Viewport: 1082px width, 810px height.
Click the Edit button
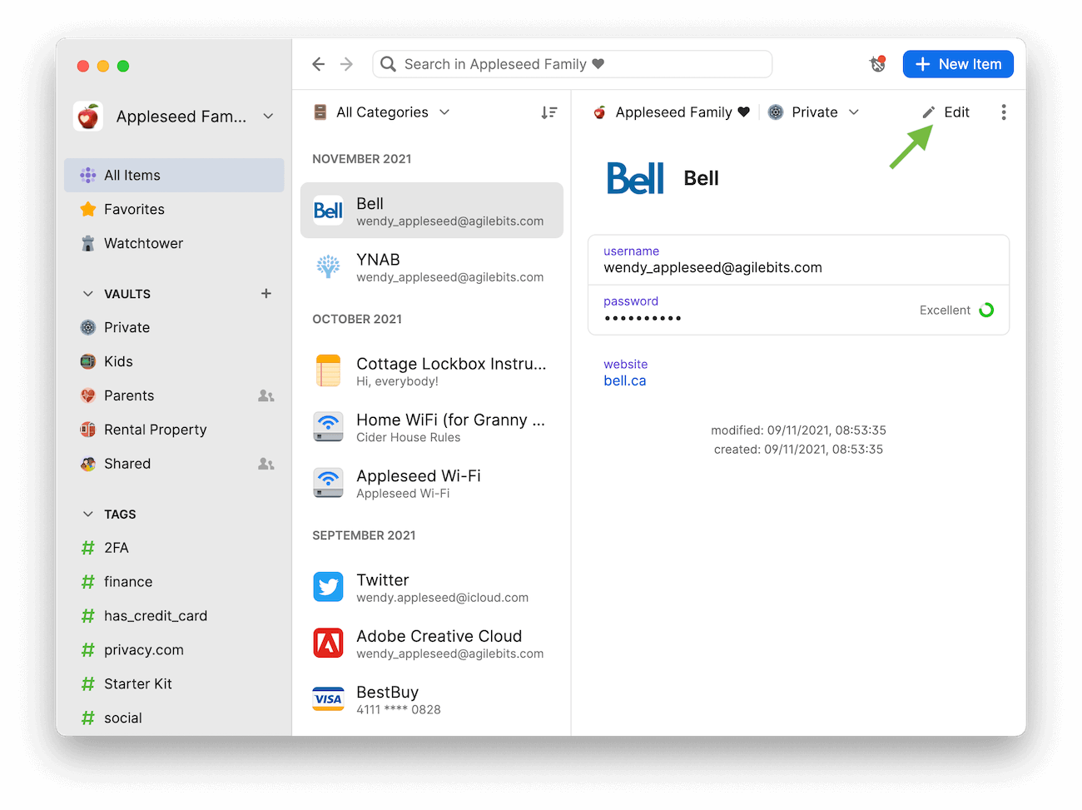[x=946, y=112]
